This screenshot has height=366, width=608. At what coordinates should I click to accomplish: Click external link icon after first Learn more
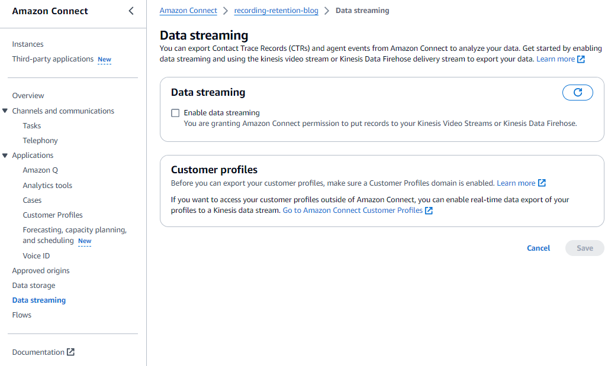(581, 59)
